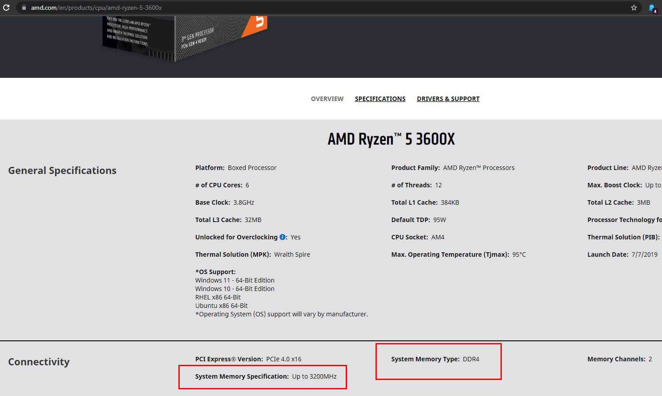Go to the Drivers & Support tab
The width and height of the screenshot is (662, 396).
(448, 99)
